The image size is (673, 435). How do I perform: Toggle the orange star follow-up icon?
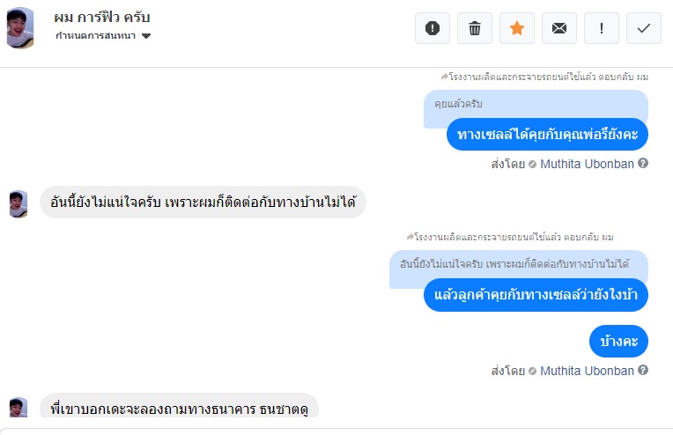(x=517, y=28)
